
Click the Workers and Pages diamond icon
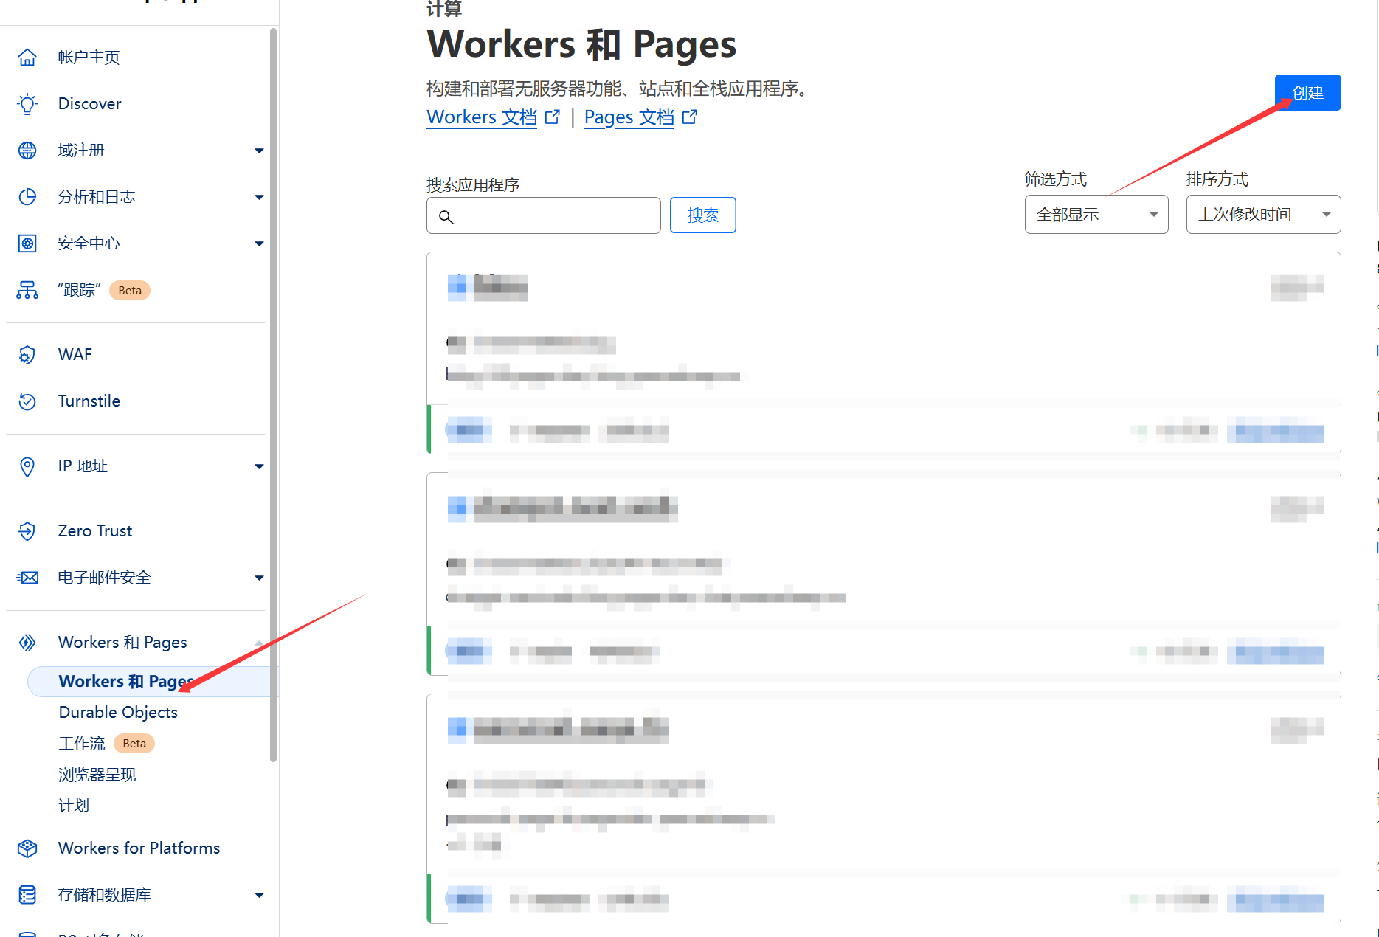[27, 643]
